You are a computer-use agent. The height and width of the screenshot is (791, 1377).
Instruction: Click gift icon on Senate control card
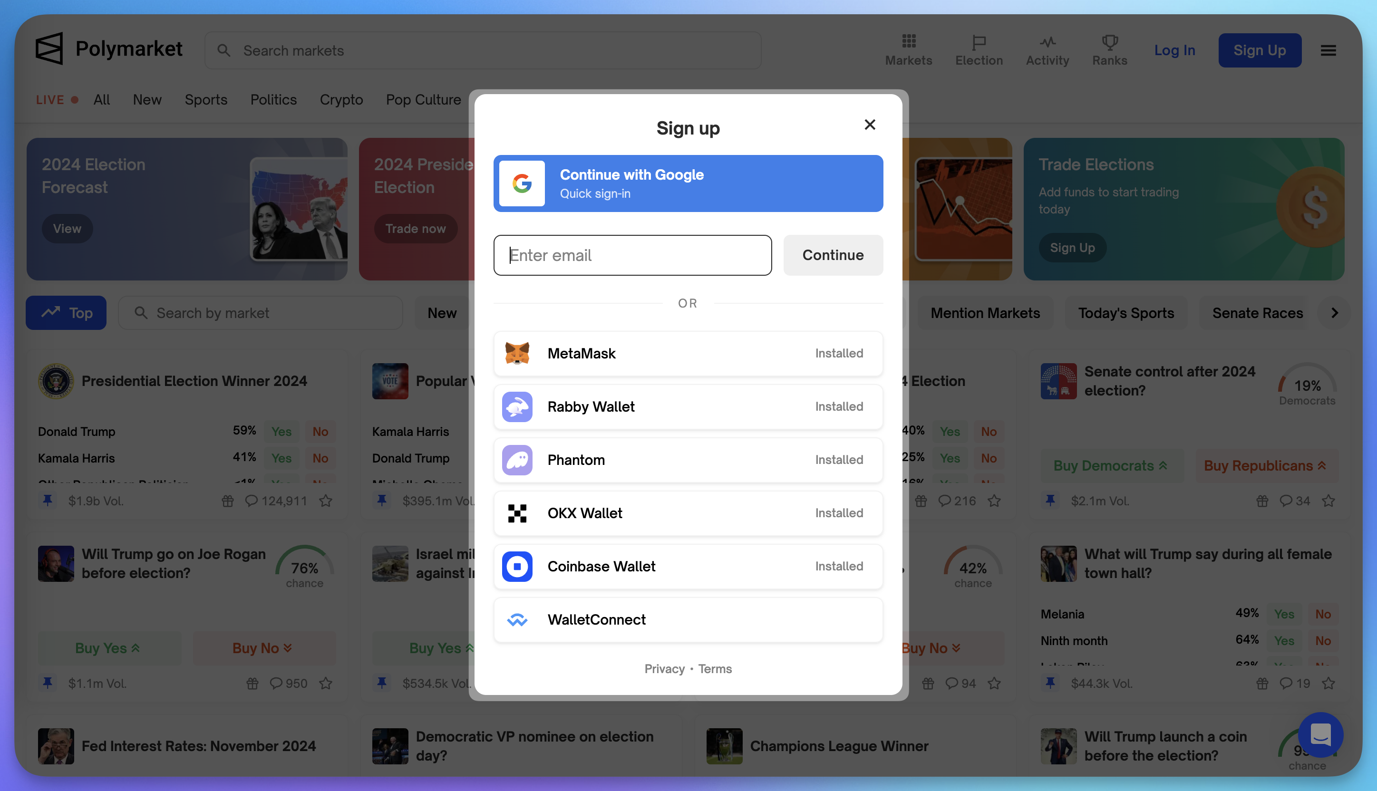(1262, 501)
